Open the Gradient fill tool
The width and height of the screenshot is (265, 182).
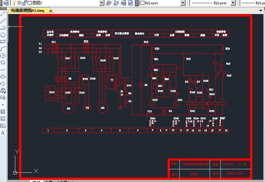coord(3,119)
